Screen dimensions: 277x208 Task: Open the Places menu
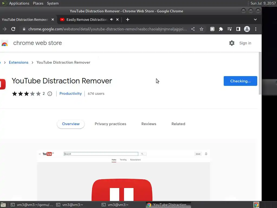(38, 3)
